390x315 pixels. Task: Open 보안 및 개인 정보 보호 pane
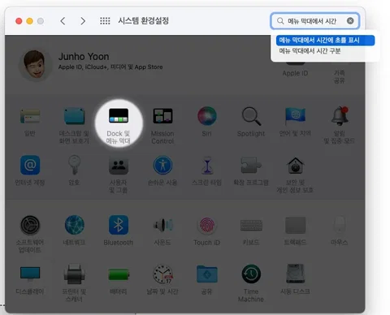(x=295, y=175)
